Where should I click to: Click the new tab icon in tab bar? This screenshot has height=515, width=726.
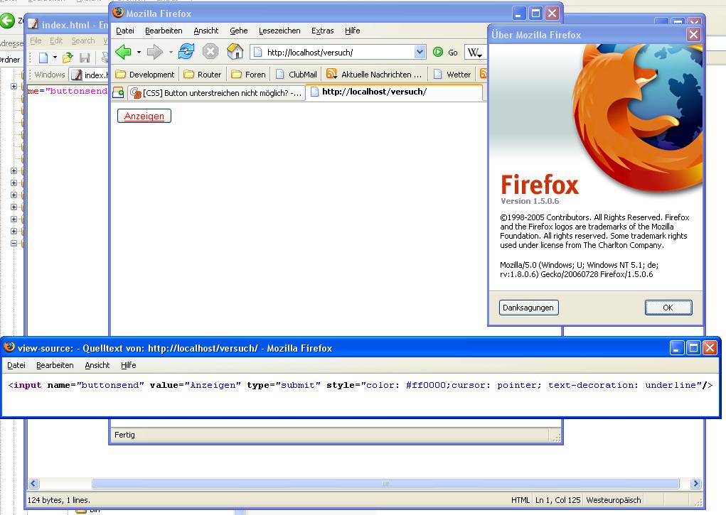[x=119, y=92]
